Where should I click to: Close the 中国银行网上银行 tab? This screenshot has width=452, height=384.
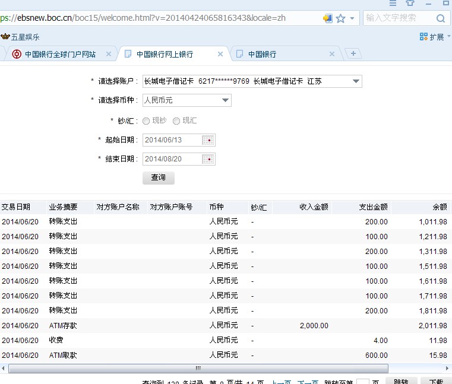pyautogui.click(x=220, y=54)
